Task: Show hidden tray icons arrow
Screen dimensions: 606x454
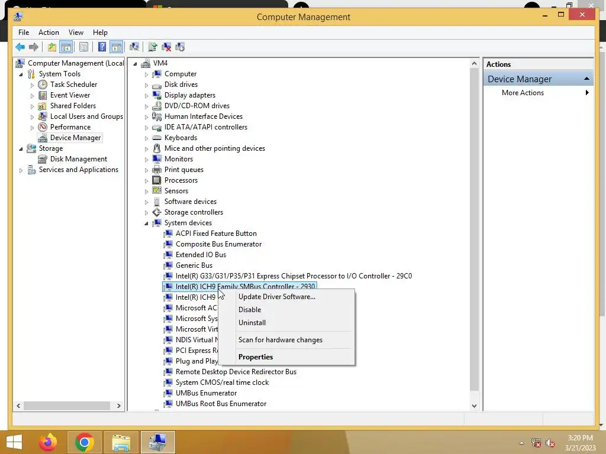Action: coord(521,443)
